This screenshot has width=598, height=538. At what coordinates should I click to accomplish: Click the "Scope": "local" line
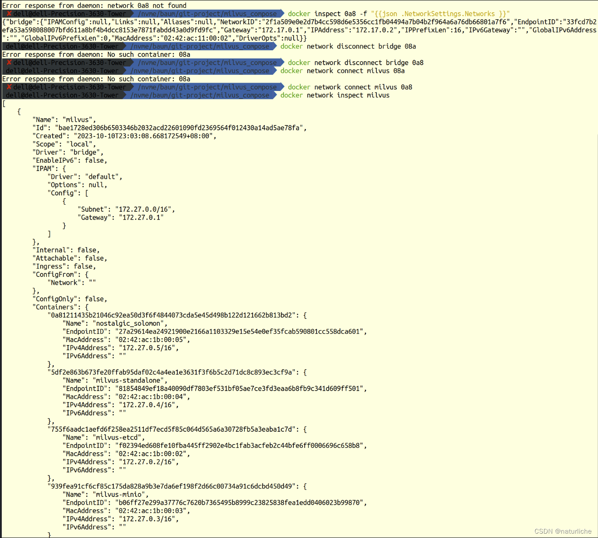tap(64, 144)
